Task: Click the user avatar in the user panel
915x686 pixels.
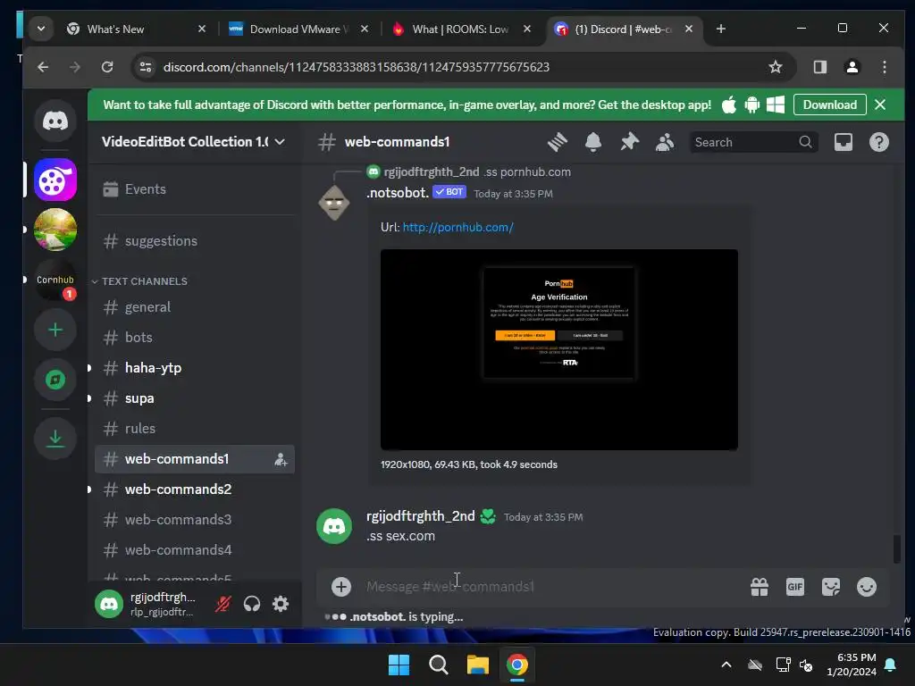Action: [x=109, y=604]
